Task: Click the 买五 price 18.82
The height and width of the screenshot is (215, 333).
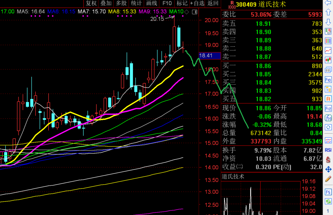Action: [x=263, y=99]
